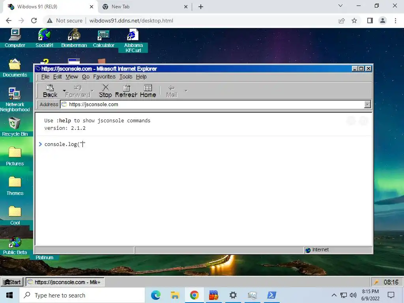Launch the Bomberman desktop shortcut
The image size is (404, 303).
(x=74, y=38)
